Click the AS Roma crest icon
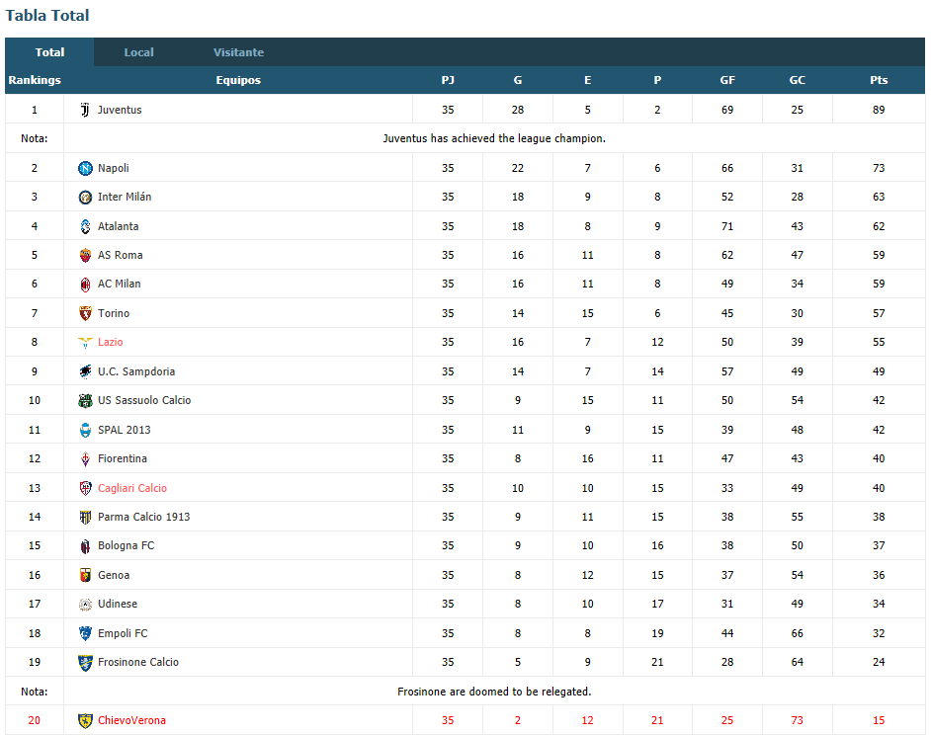The image size is (931, 735). point(85,255)
